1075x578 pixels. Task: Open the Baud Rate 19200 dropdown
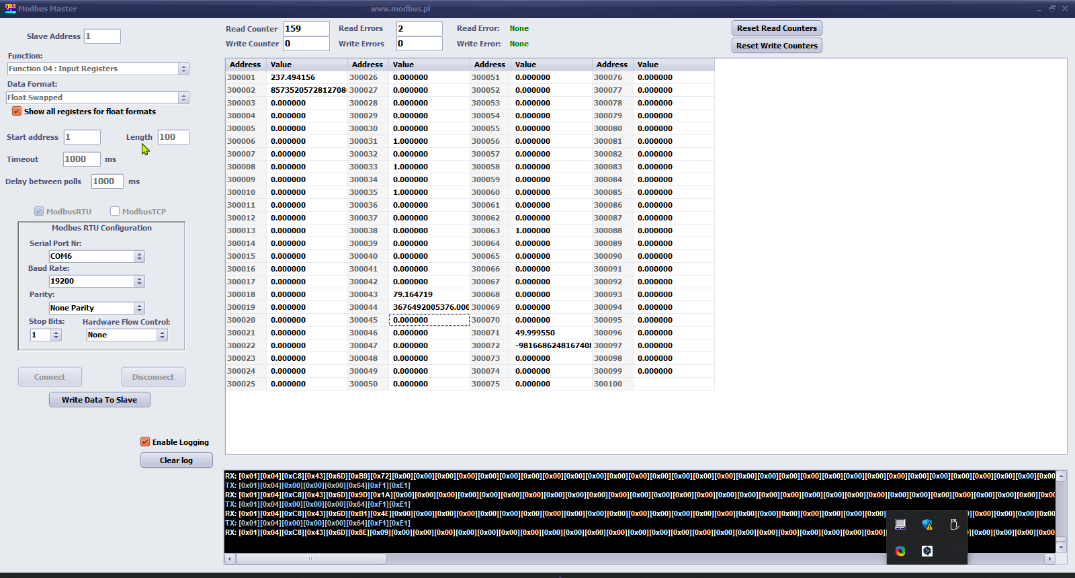coord(97,281)
